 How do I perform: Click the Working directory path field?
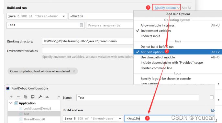(88, 41)
